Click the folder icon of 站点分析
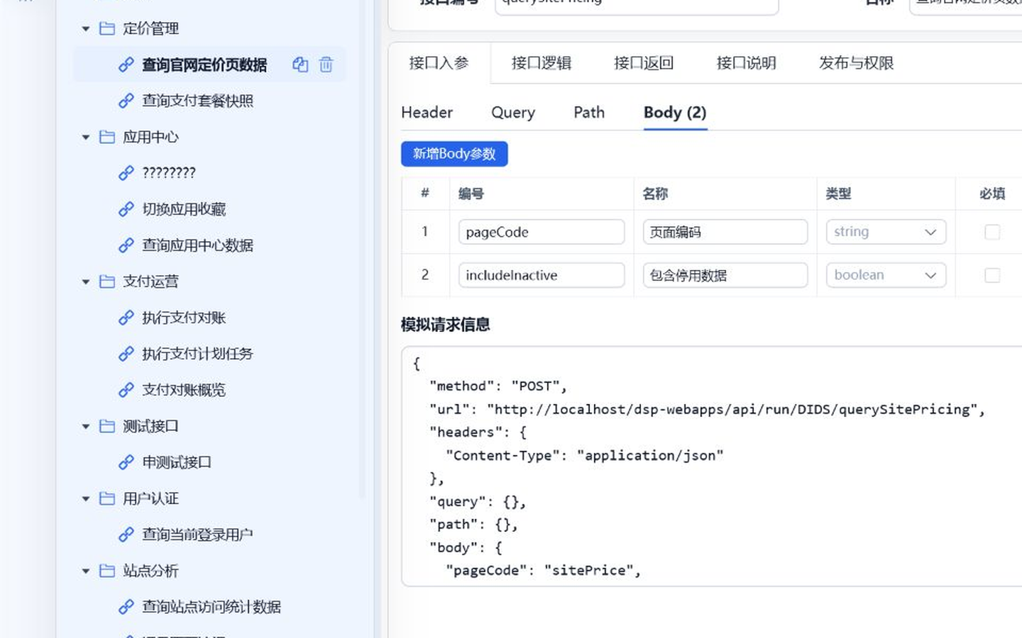The image size is (1022, 638). pyautogui.click(x=107, y=571)
